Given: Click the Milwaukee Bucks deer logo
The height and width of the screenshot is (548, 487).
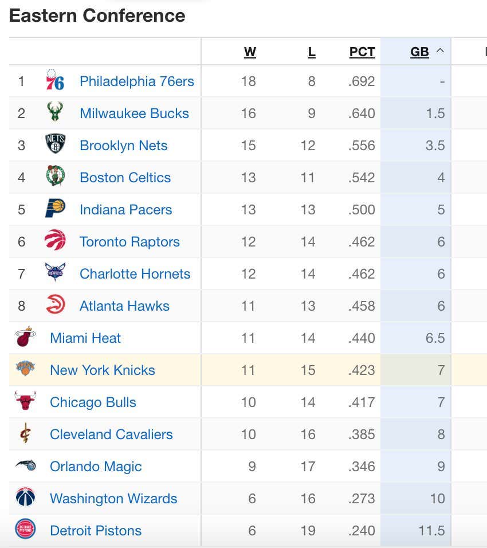Looking at the screenshot, I should click(55, 111).
